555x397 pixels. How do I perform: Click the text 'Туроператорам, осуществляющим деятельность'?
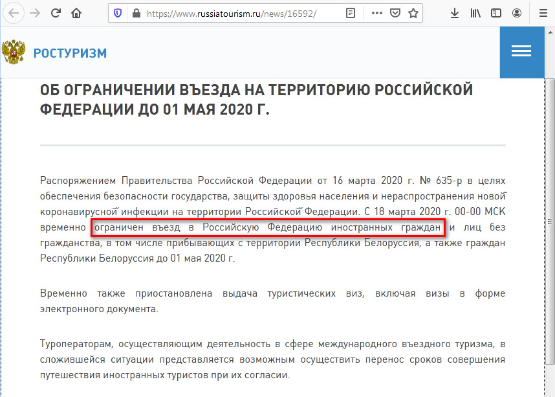155,344
